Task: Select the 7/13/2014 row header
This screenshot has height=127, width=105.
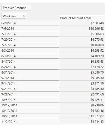Action: (29, 34)
